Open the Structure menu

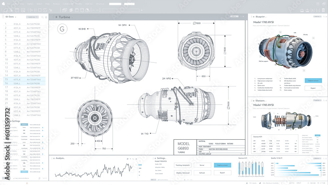click(x=100, y=4)
